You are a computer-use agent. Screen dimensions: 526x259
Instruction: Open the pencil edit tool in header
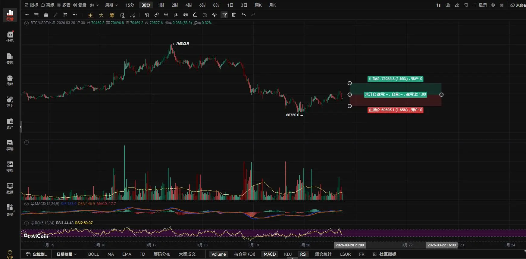[457, 5]
